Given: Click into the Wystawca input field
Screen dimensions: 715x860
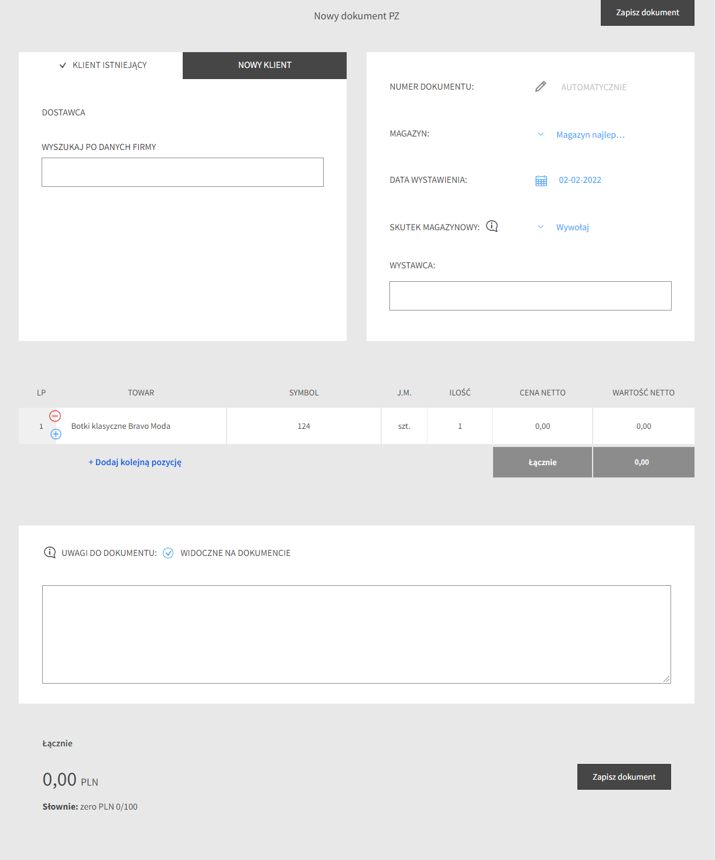Looking at the screenshot, I should click(x=530, y=296).
